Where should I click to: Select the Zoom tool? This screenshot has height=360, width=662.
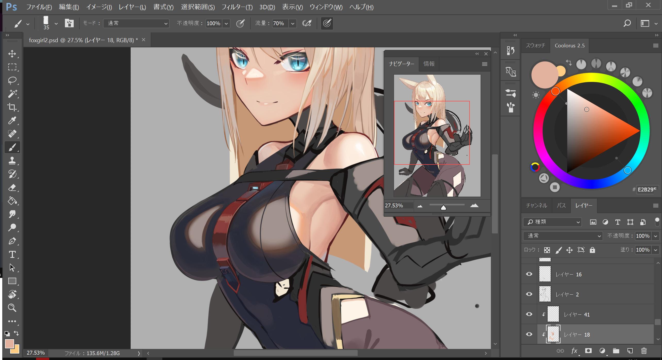coord(12,308)
